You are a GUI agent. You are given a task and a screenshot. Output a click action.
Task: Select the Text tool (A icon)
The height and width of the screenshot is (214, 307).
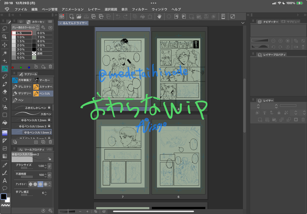point(5,181)
